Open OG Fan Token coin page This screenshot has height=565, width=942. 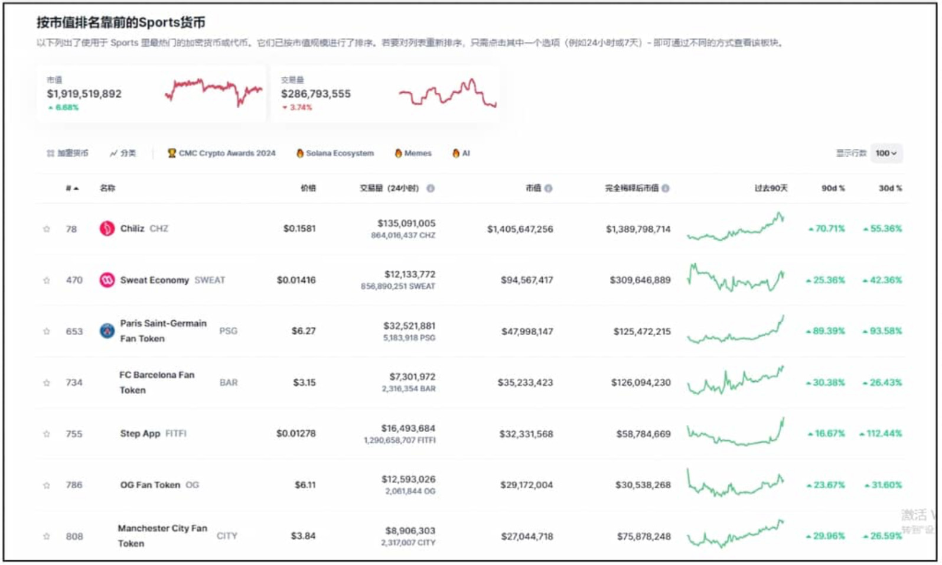click(x=150, y=485)
